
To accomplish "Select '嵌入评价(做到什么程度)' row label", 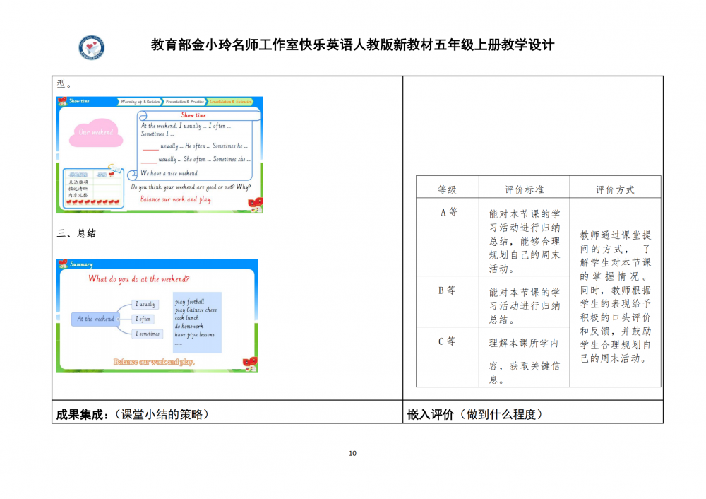I will [477, 414].
